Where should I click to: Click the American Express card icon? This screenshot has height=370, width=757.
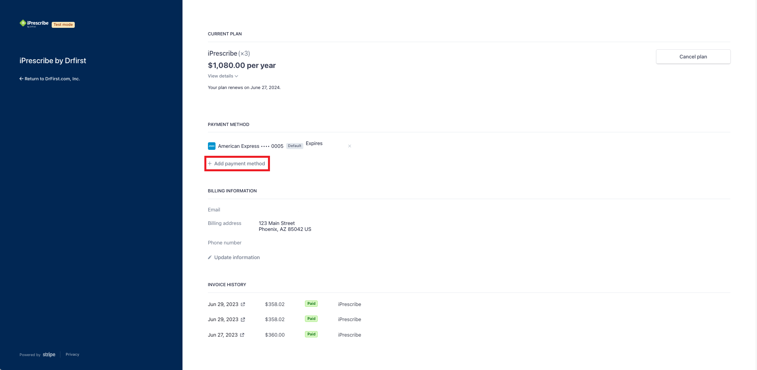pos(212,146)
